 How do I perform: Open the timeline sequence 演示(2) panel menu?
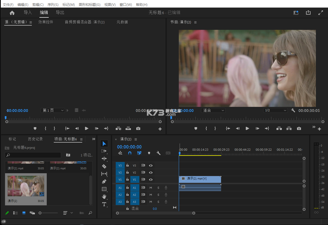pos(136,139)
